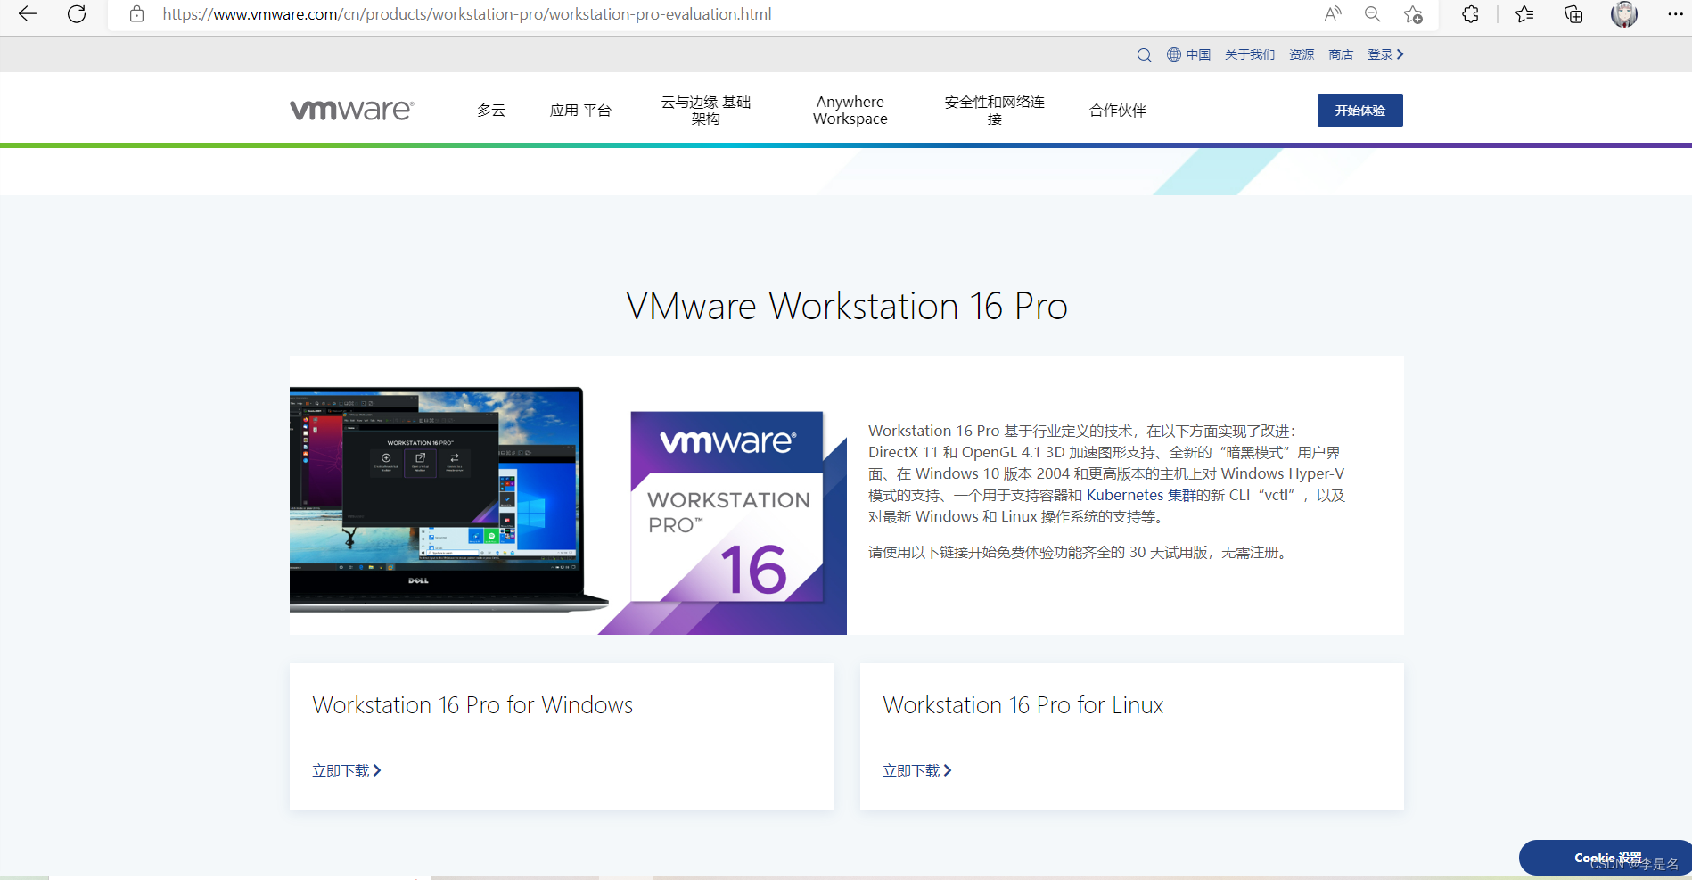Click Workstation 16 Pro for Windows title
Screen dimensions: 1692x880
click(x=472, y=705)
